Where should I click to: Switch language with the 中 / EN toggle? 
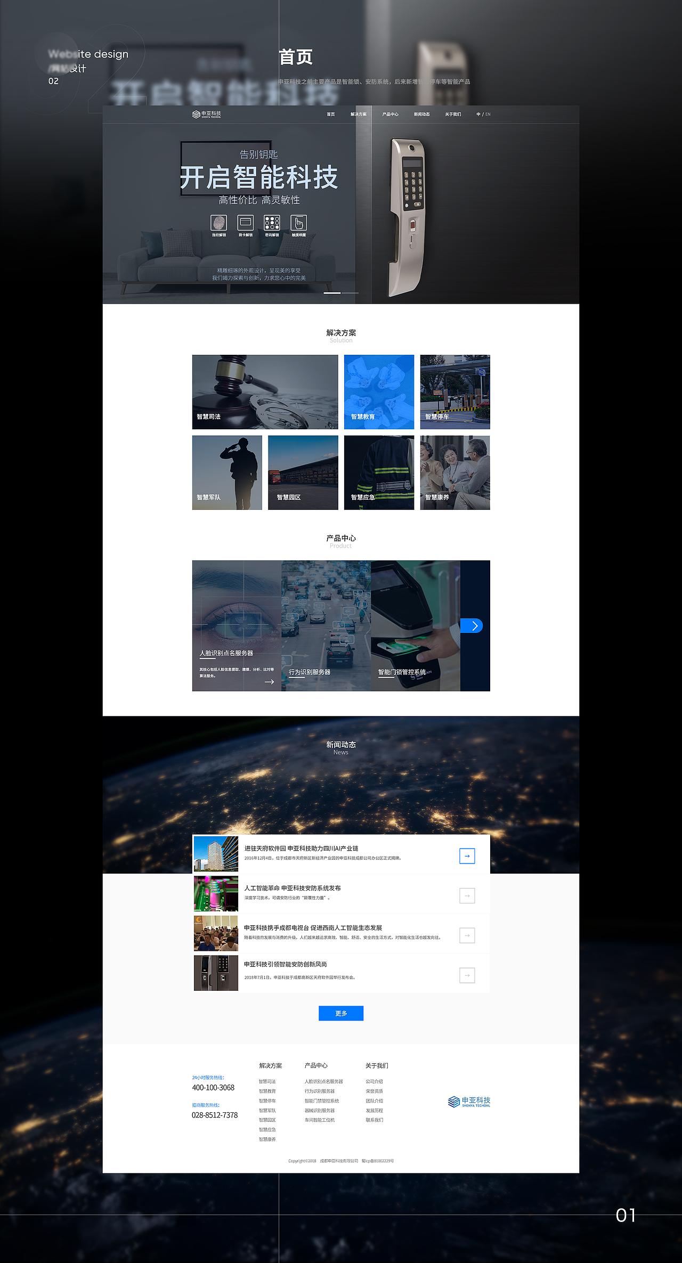coord(483,115)
